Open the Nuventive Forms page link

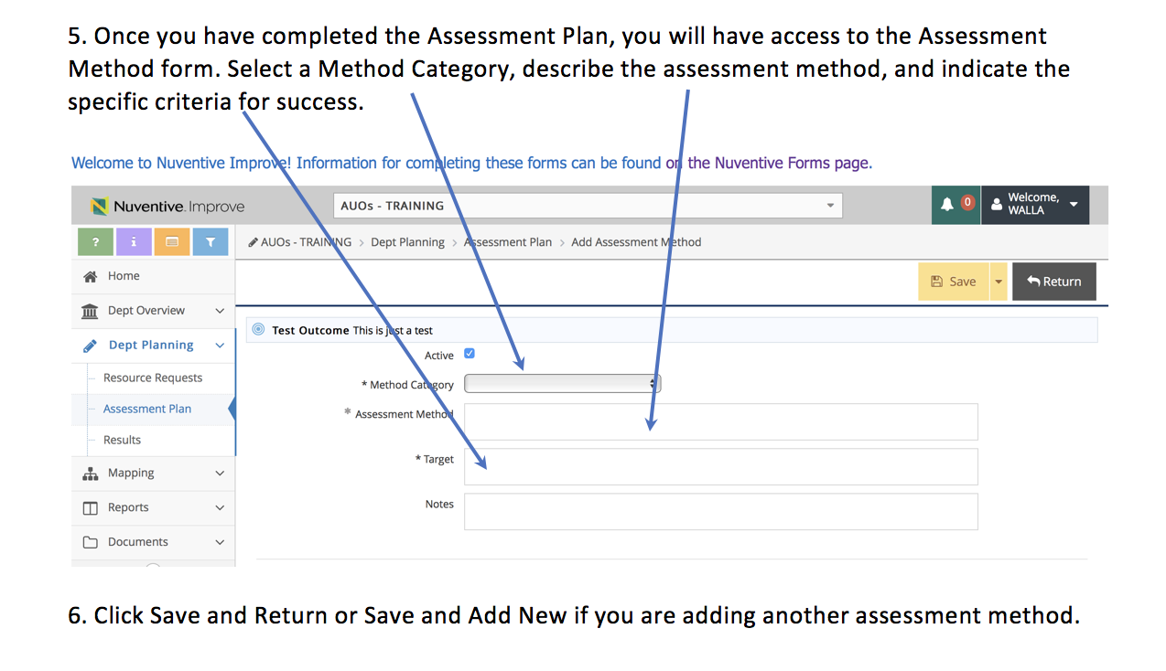779,164
